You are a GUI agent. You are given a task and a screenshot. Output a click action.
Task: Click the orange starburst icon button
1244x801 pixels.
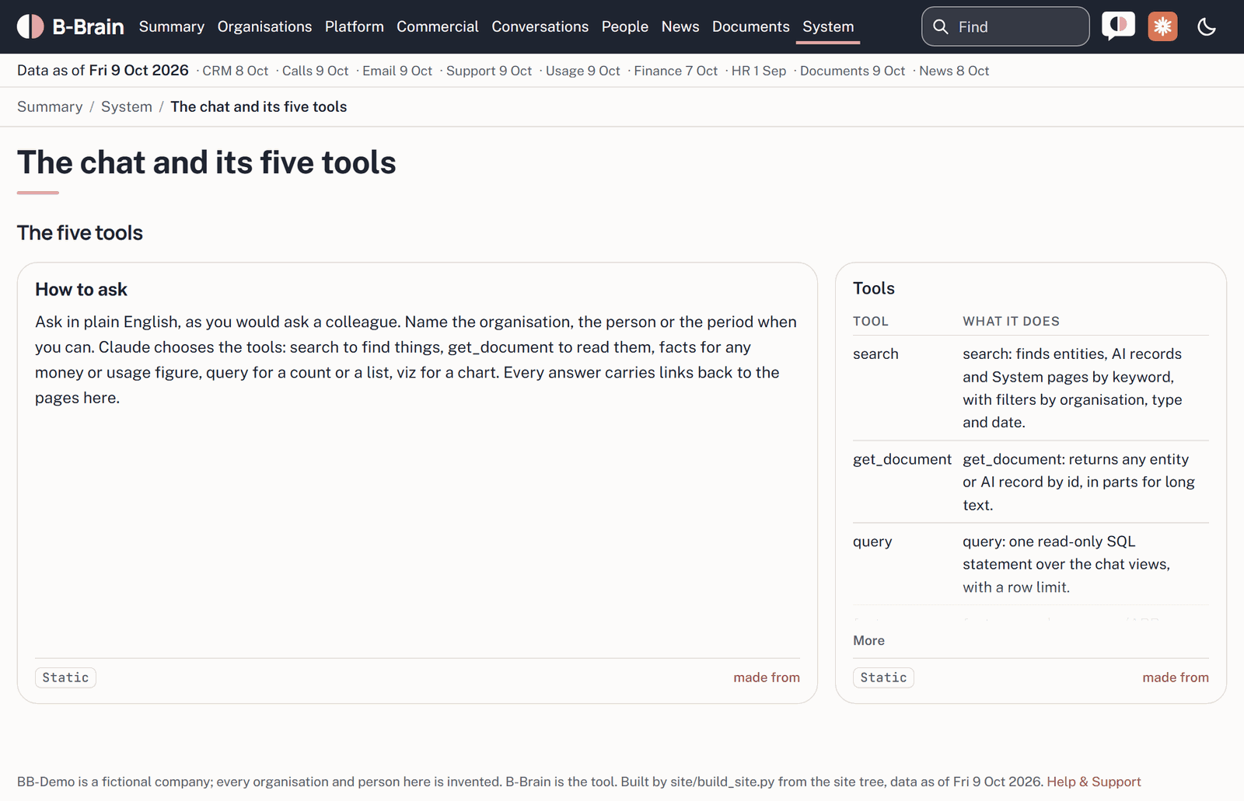pos(1162,26)
